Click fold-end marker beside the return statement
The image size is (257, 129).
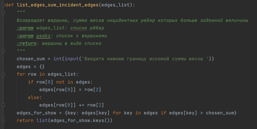tap(3, 121)
